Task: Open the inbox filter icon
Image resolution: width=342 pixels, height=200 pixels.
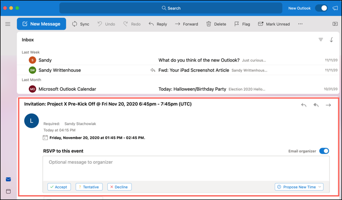Action: 320,39
